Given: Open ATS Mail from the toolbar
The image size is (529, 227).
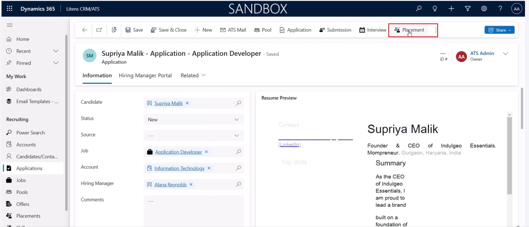Looking at the screenshot, I should 233,30.
